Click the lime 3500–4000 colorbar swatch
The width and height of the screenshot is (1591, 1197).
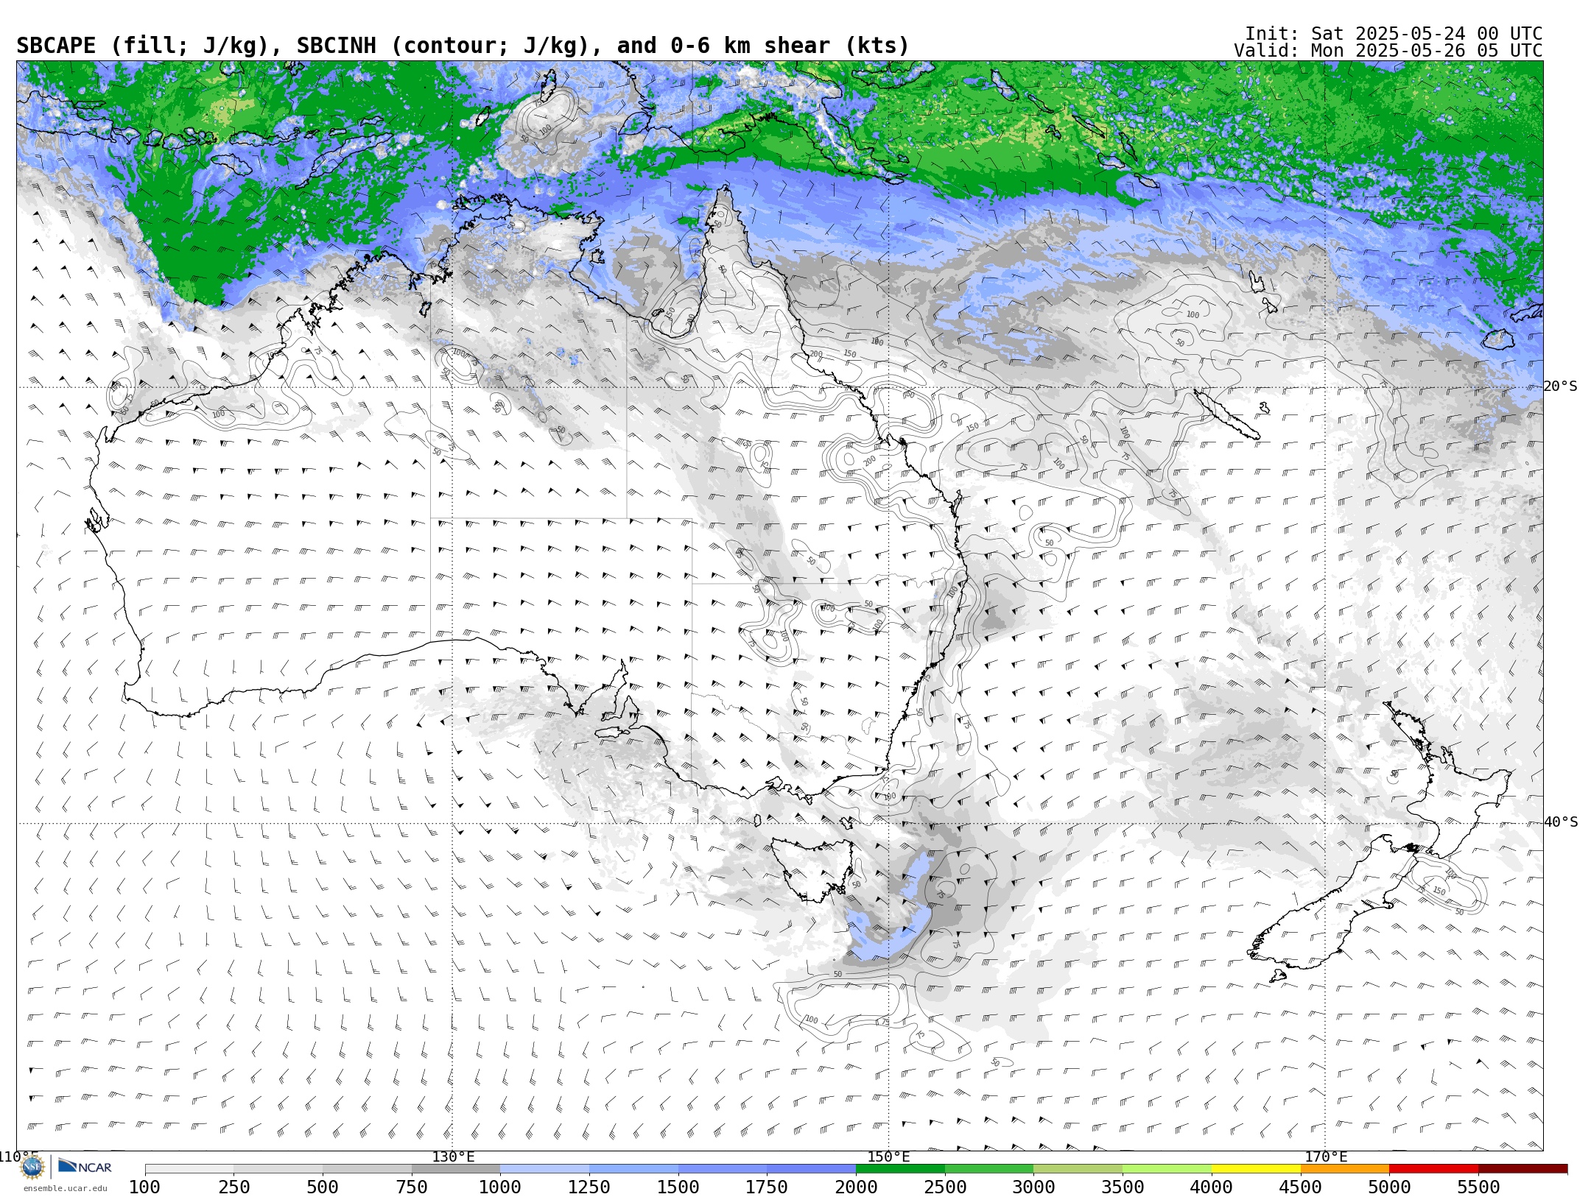click(x=1167, y=1169)
